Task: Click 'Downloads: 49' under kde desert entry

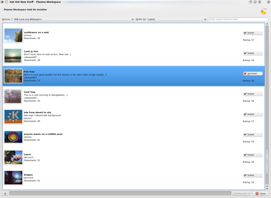Action: click(32, 121)
